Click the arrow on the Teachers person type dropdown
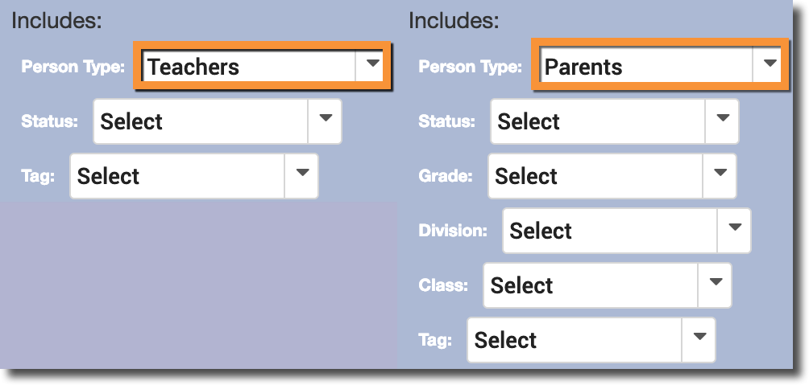Screen dimensions: 809x385 pos(371,65)
